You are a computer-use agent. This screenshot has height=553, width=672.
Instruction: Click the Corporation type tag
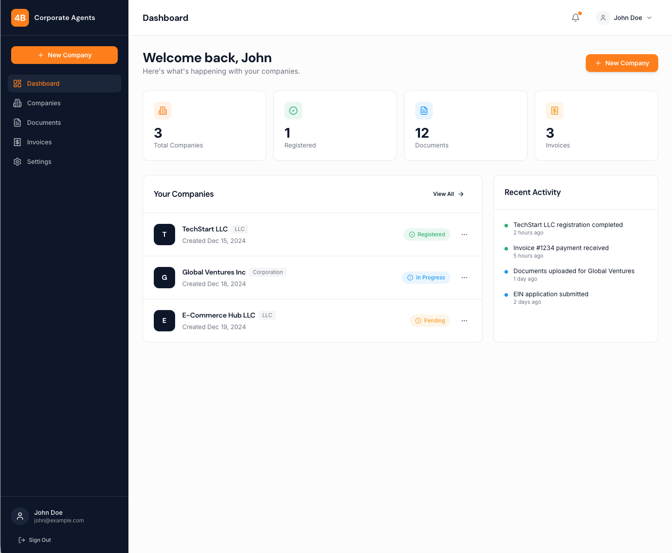(x=268, y=272)
